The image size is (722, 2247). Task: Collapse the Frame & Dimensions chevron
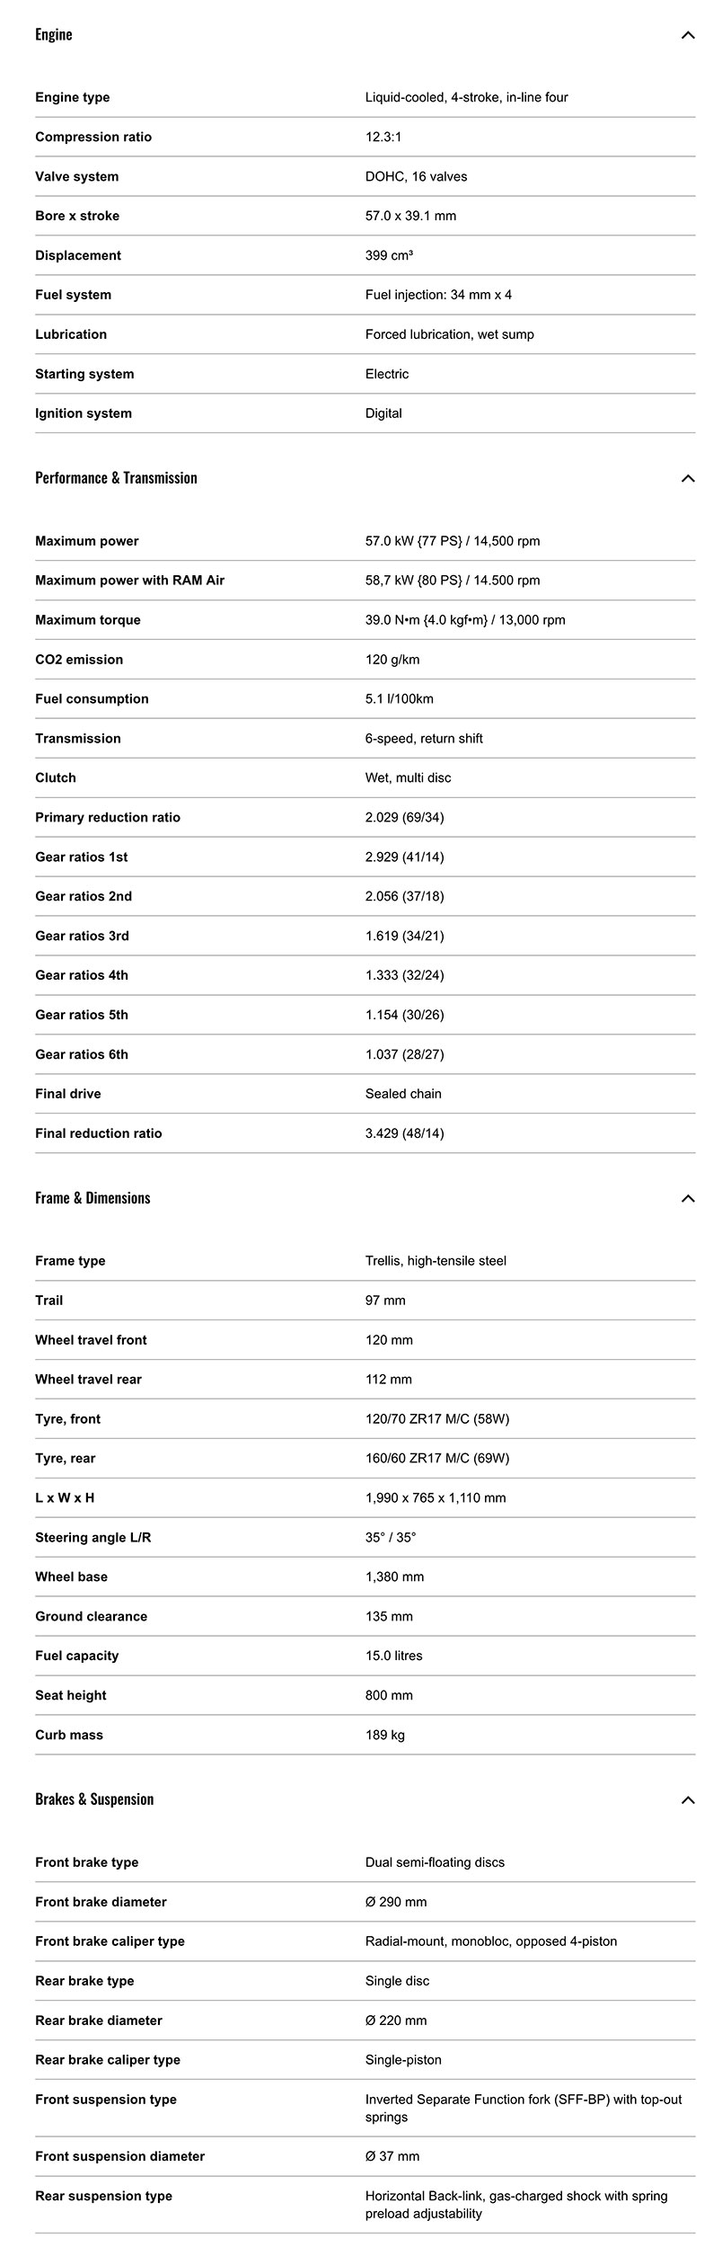click(688, 1198)
